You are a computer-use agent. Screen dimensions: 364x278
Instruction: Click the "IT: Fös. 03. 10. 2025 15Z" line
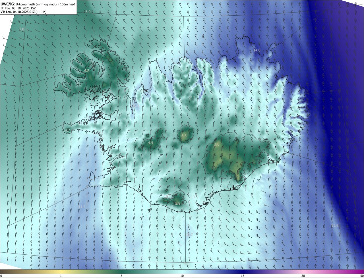(x=18, y=8)
